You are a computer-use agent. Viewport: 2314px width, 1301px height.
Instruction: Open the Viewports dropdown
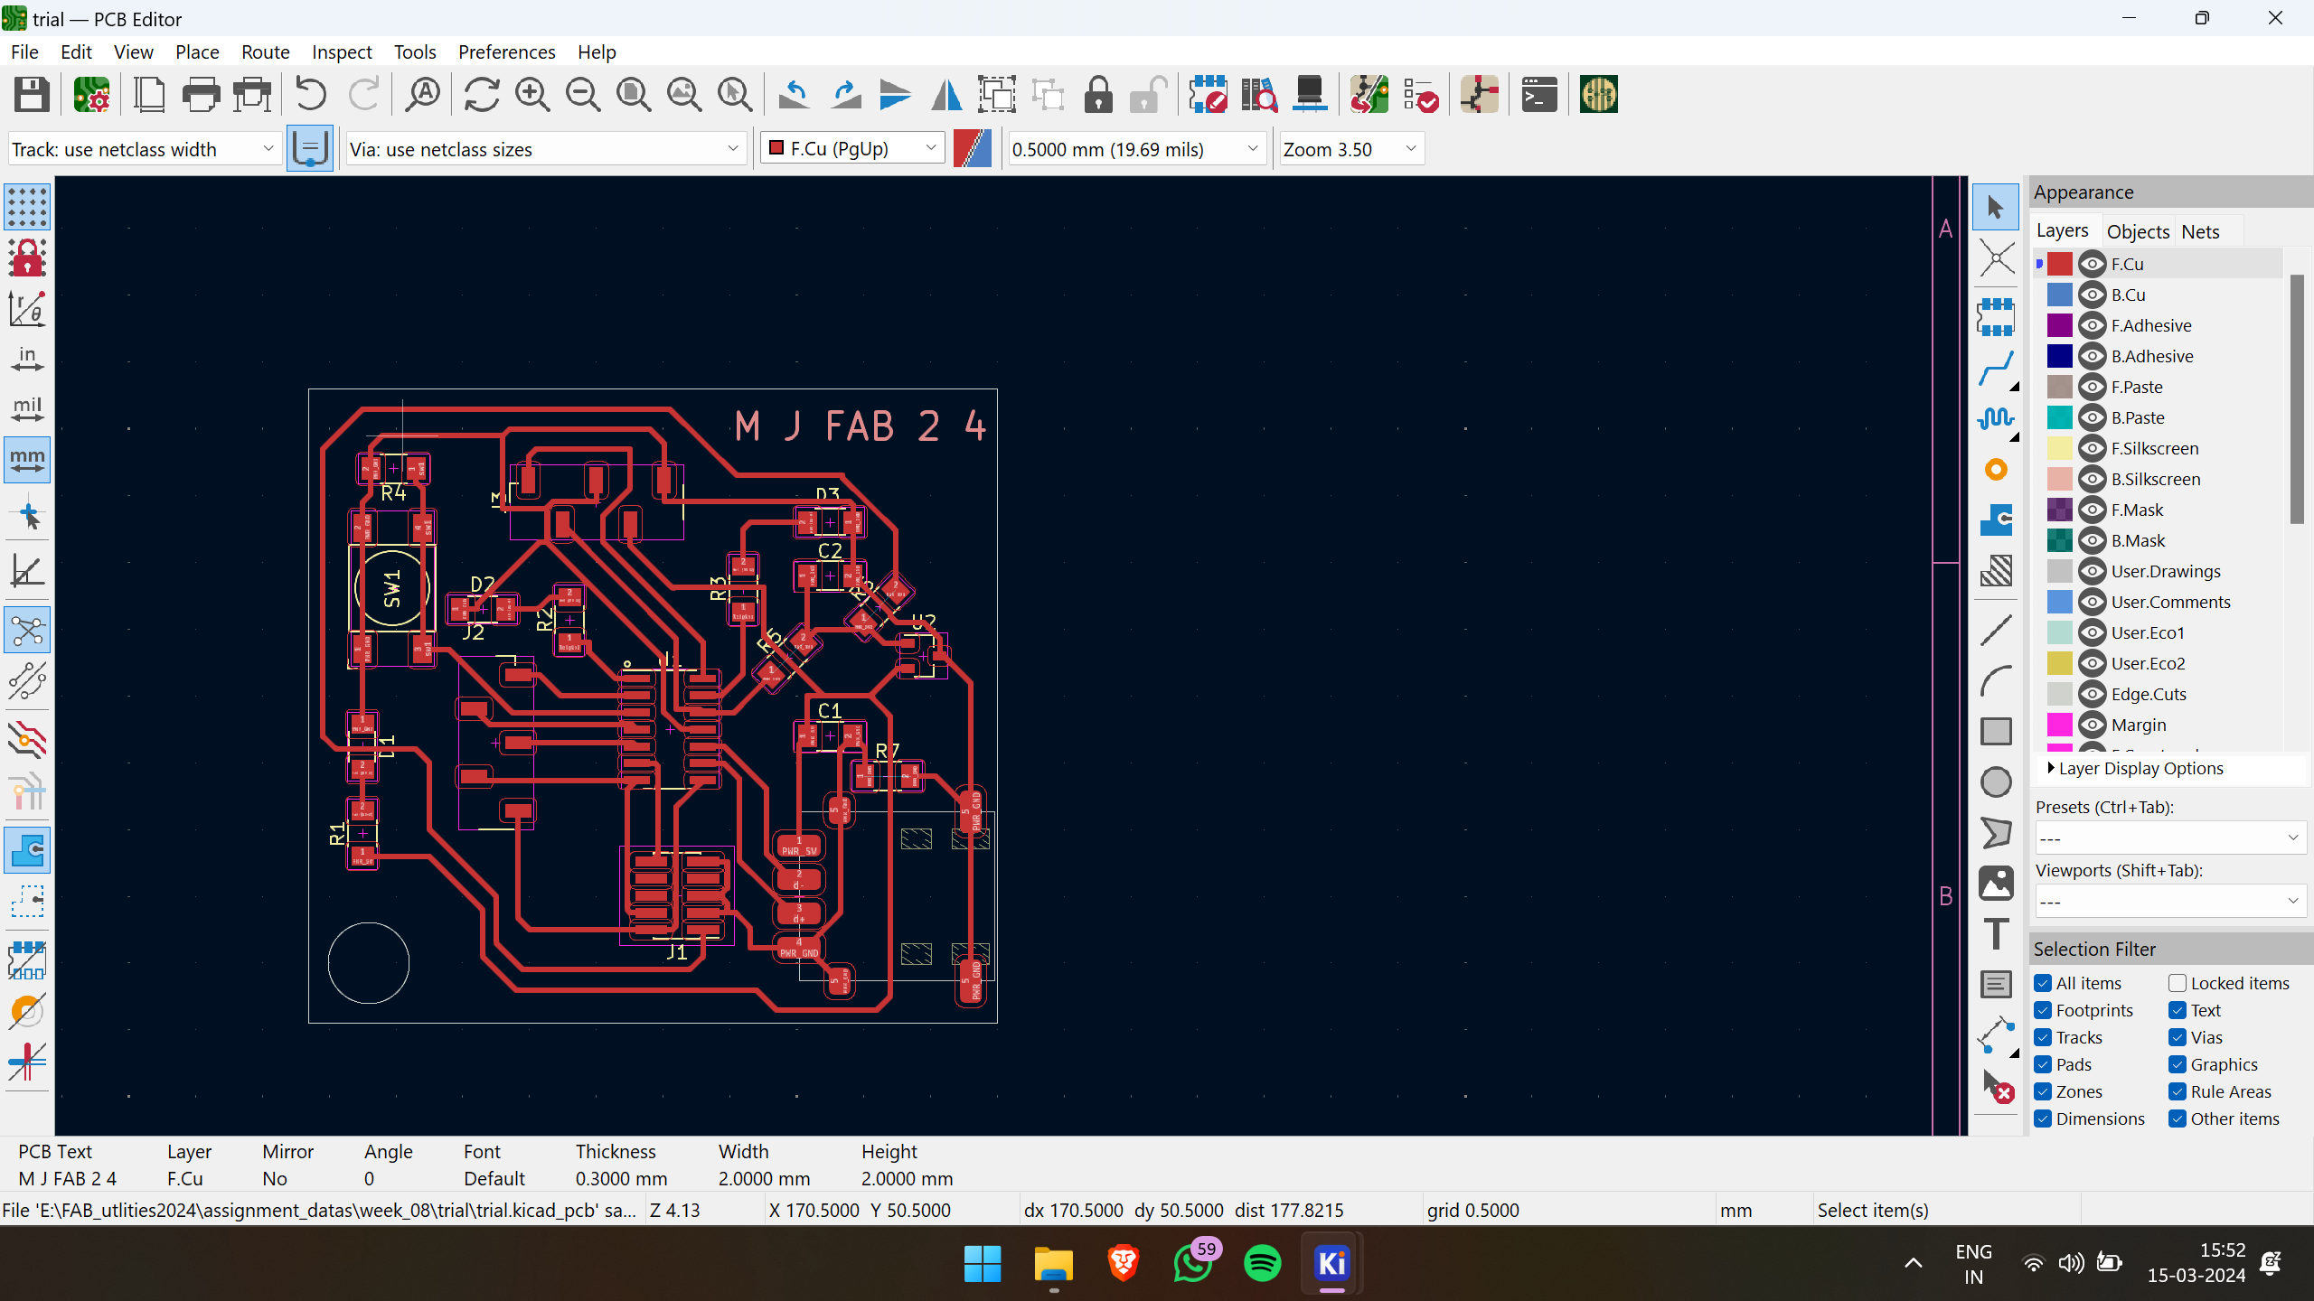coord(2170,901)
